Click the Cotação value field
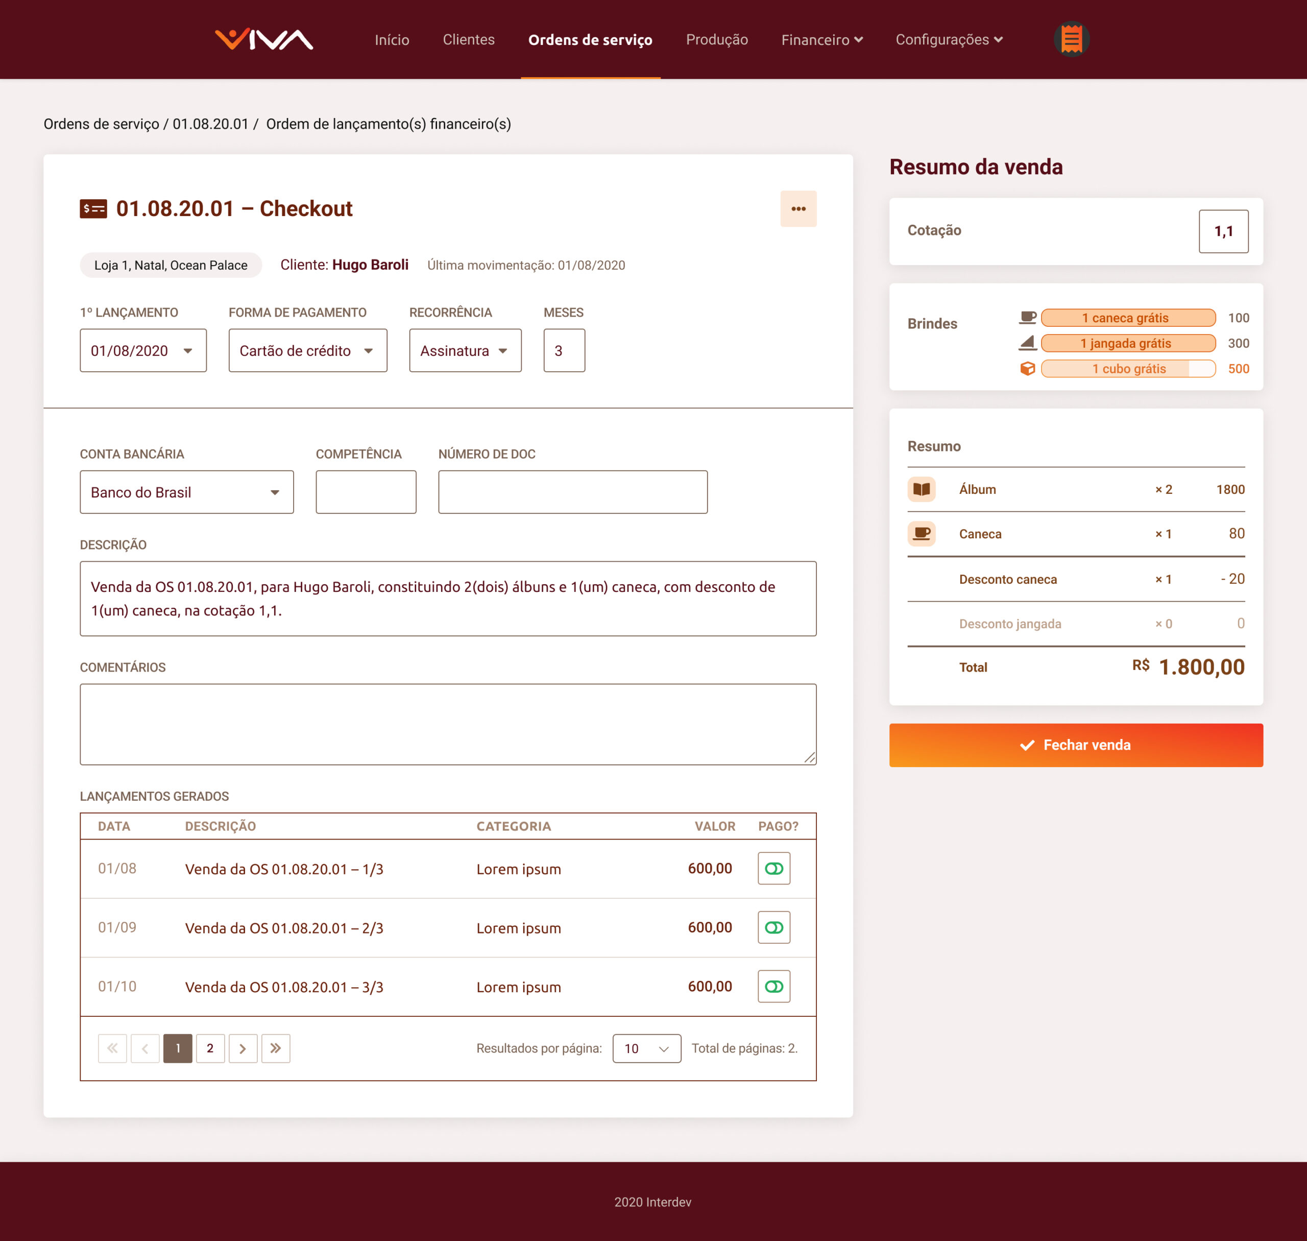The width and height of the screenshot is (1307, 1241). click(1224, 231)
